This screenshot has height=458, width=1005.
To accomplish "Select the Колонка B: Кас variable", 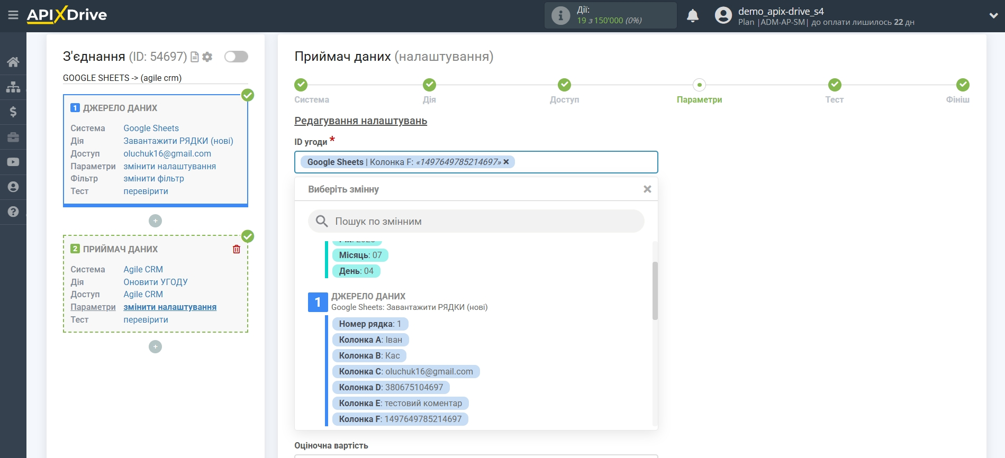I will [369, 355].
